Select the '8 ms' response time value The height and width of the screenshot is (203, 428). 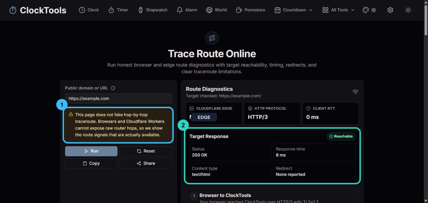pyautogui.click(x=281, y=155)
